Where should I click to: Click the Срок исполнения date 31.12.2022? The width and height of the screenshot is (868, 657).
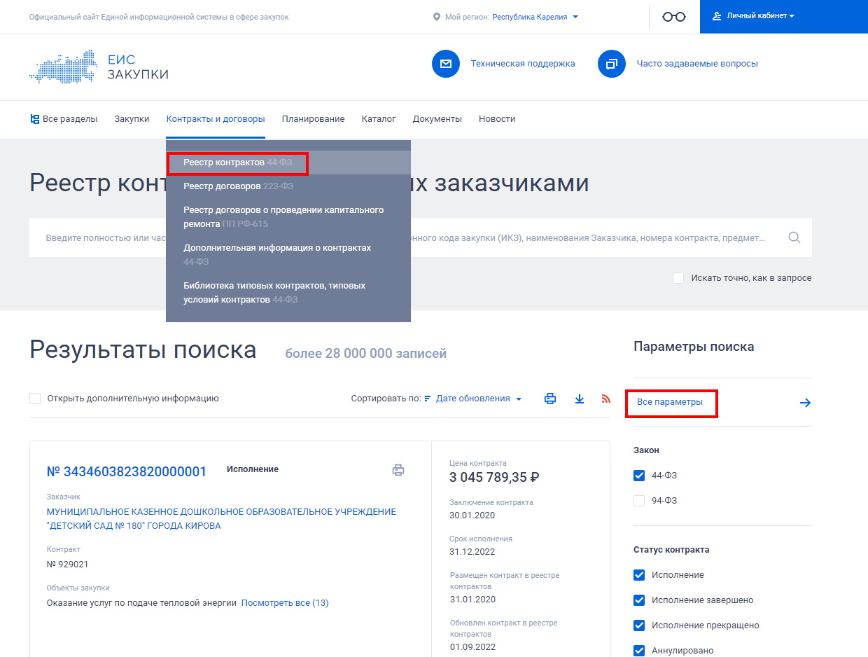tap(471, 552)
